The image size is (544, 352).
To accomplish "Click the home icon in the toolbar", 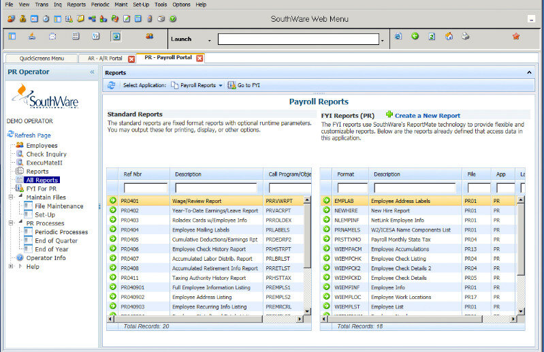I will [449, 36].
